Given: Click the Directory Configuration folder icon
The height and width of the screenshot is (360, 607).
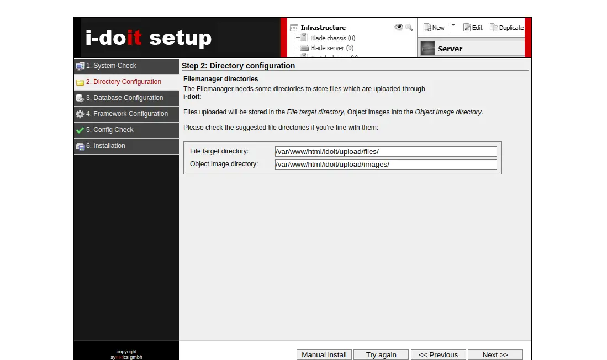Looking at the screenshot, I should point(80,82).
